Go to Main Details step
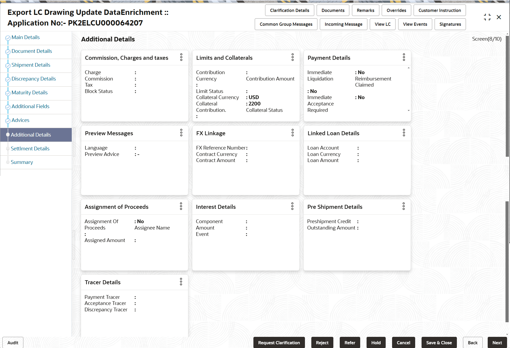Viewport: 510px width, 348px height. 25,37
